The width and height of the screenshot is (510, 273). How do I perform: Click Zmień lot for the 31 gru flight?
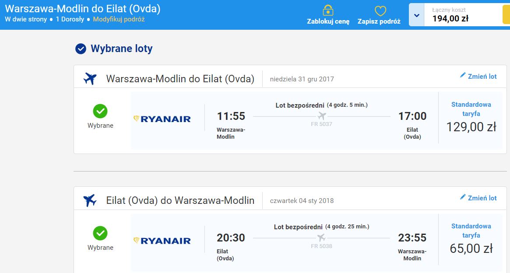(x=482, y=77)
